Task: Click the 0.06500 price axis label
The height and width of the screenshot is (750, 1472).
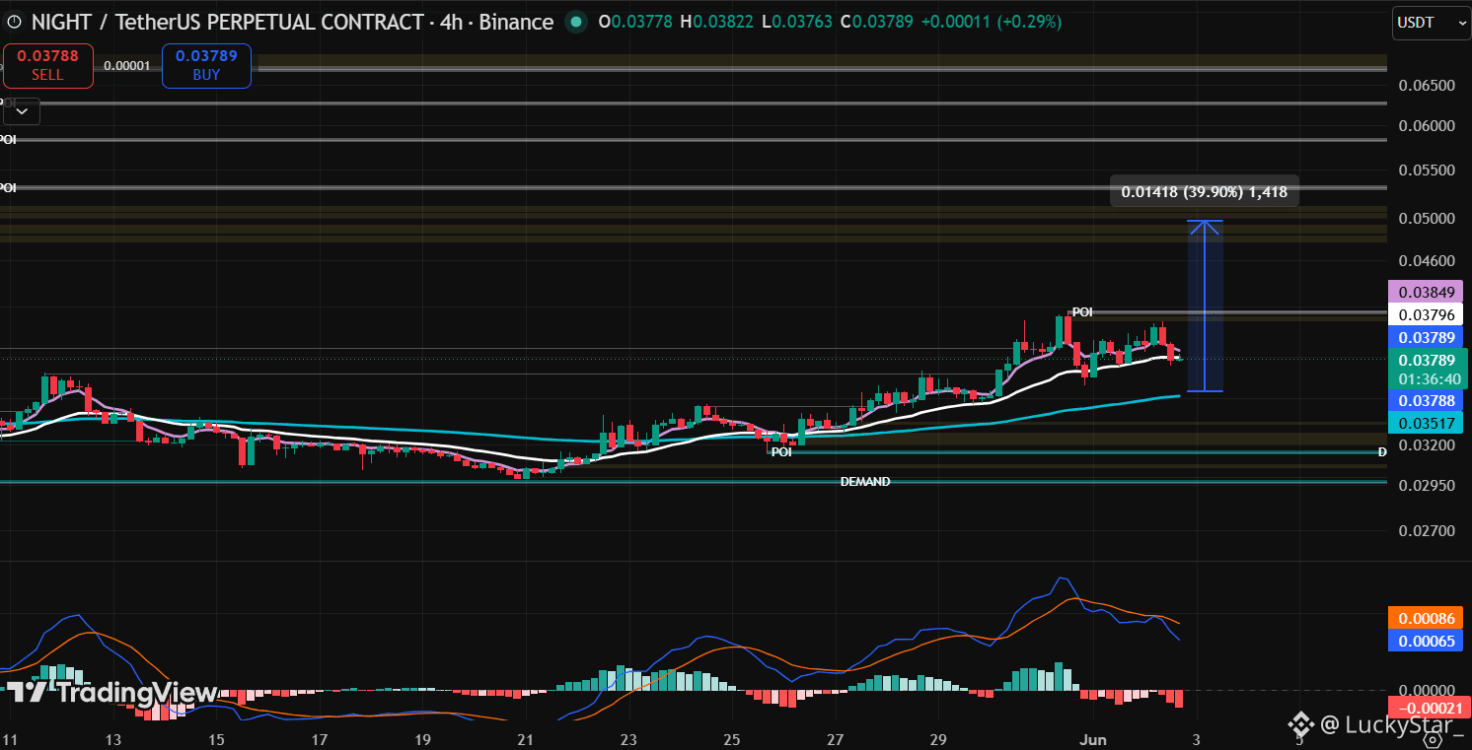Action: (1428, 85)
